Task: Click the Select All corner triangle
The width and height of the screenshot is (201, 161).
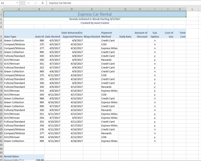Action: point(2,9)
